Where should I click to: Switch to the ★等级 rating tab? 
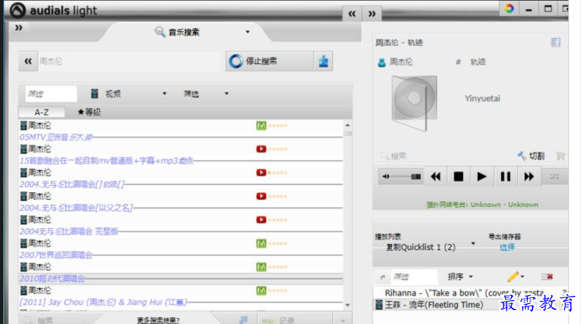tap(89, 112)
